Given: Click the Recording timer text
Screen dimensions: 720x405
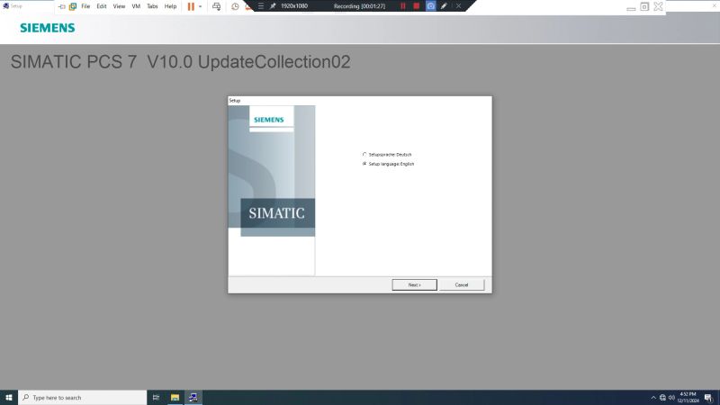Looking at the screenshot, I should coord(359,6).
